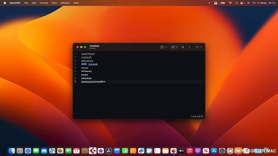Expand hidden menu bar items chevron
Screen dimensions: 278x156
tap(209, 3)
